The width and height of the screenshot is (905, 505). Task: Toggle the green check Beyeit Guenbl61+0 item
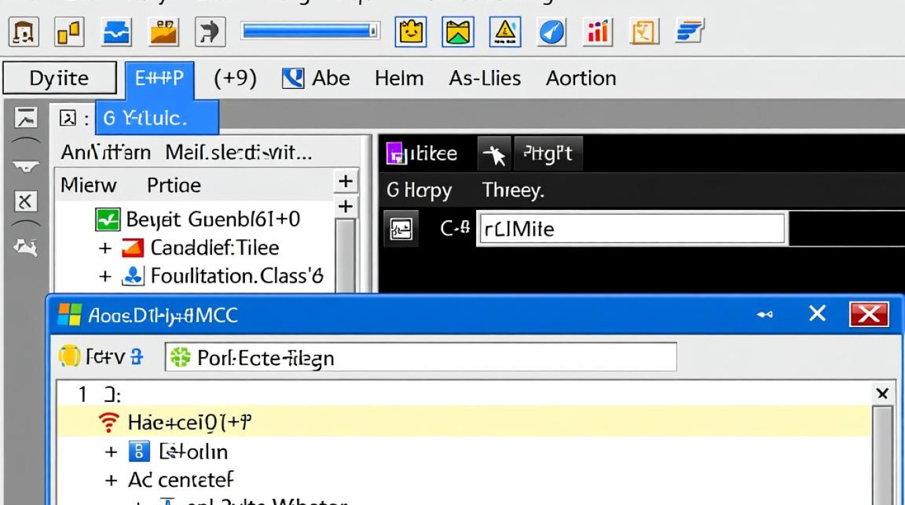[x=108, y=220]
